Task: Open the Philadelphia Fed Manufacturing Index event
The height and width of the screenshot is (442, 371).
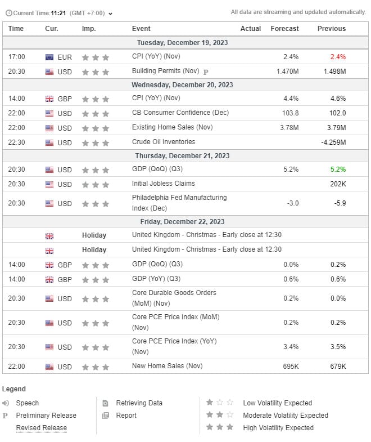Action: point(179,203)
